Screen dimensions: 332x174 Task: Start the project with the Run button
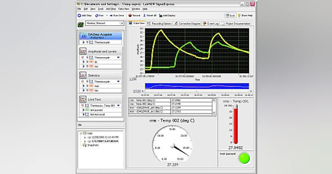(x=99, y=15)
